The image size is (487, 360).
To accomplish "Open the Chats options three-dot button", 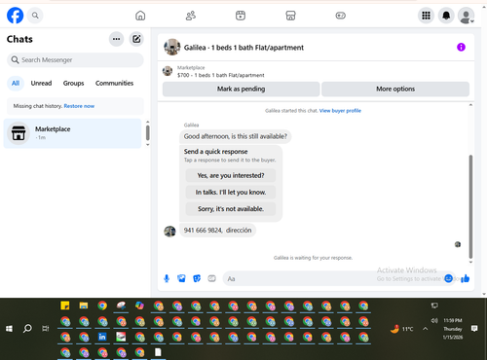I will (116, 39).
